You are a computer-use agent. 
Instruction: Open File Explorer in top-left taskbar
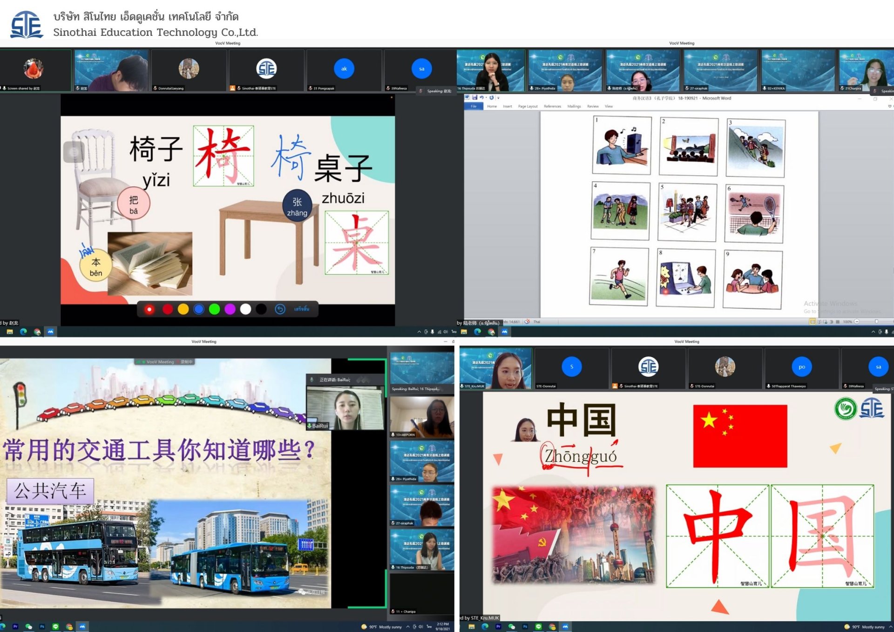pyautogui.click(x=9, y=332)
